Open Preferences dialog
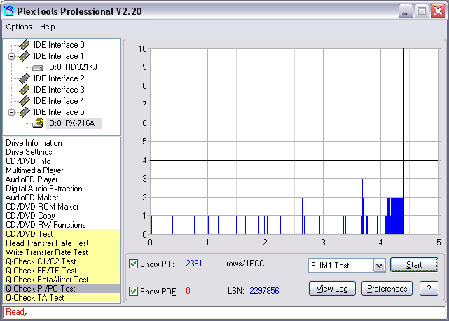449x321 pixels. (x=387, y=289)
